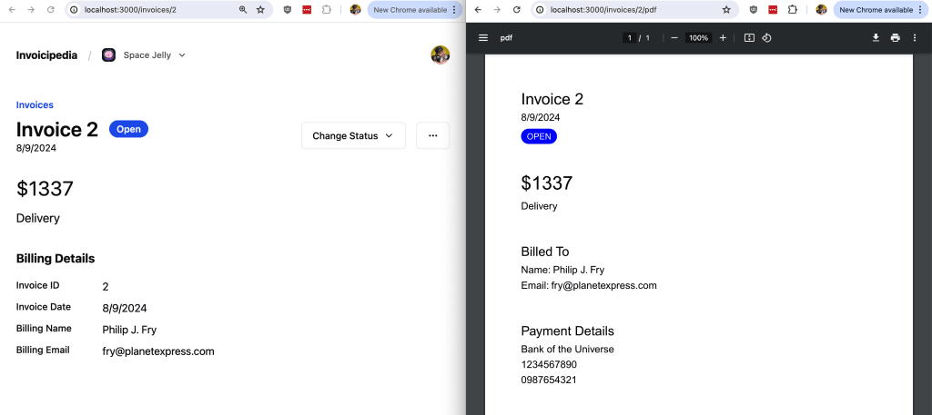
Task: Click the PDF zoom percentage 100% field
Action: click(698, 38)
